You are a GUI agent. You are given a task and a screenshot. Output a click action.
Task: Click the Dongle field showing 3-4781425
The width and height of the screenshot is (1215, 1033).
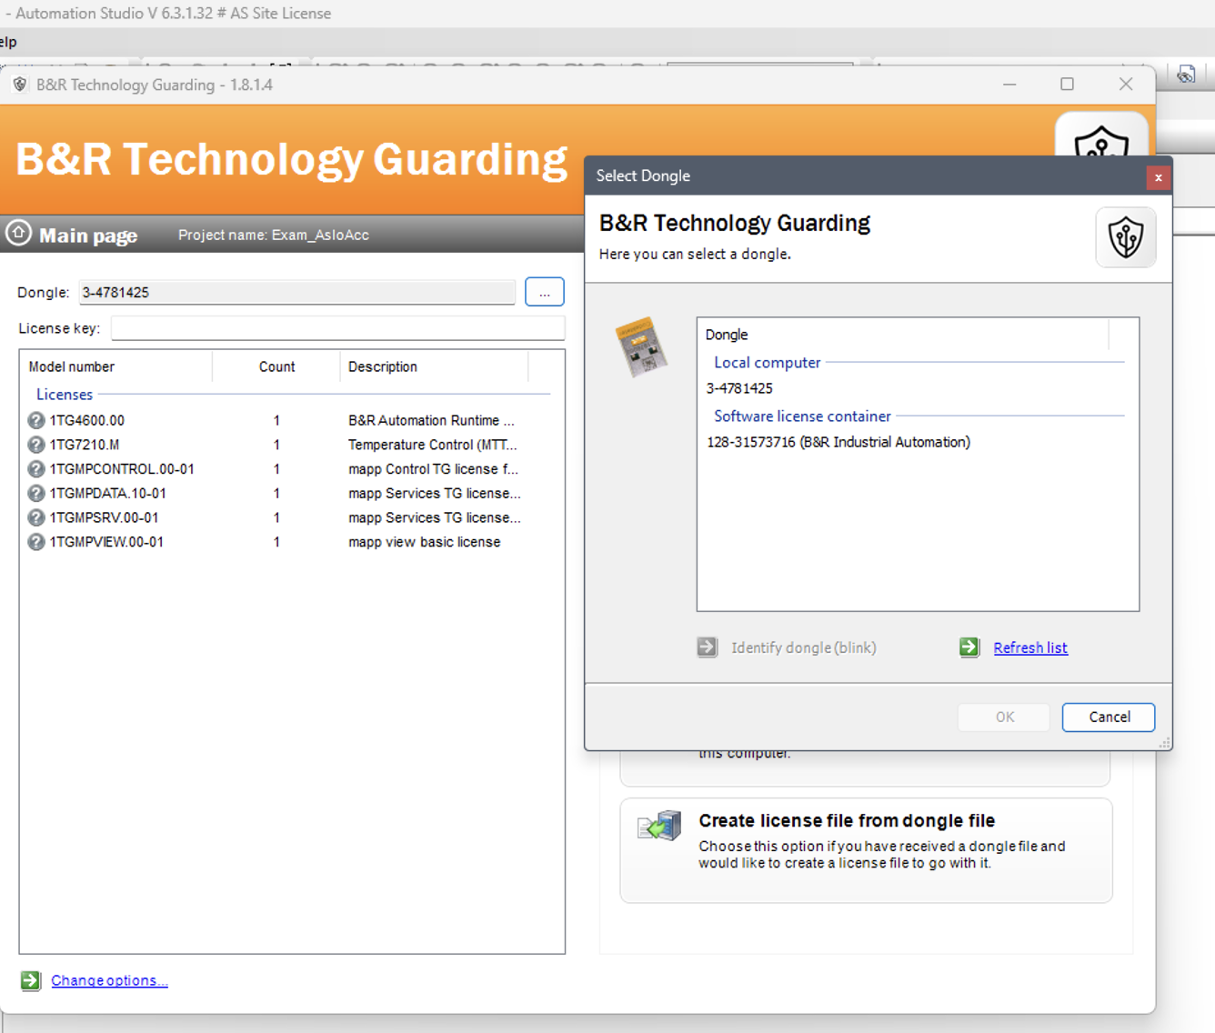pyautogui.click(x=296, y=292)
